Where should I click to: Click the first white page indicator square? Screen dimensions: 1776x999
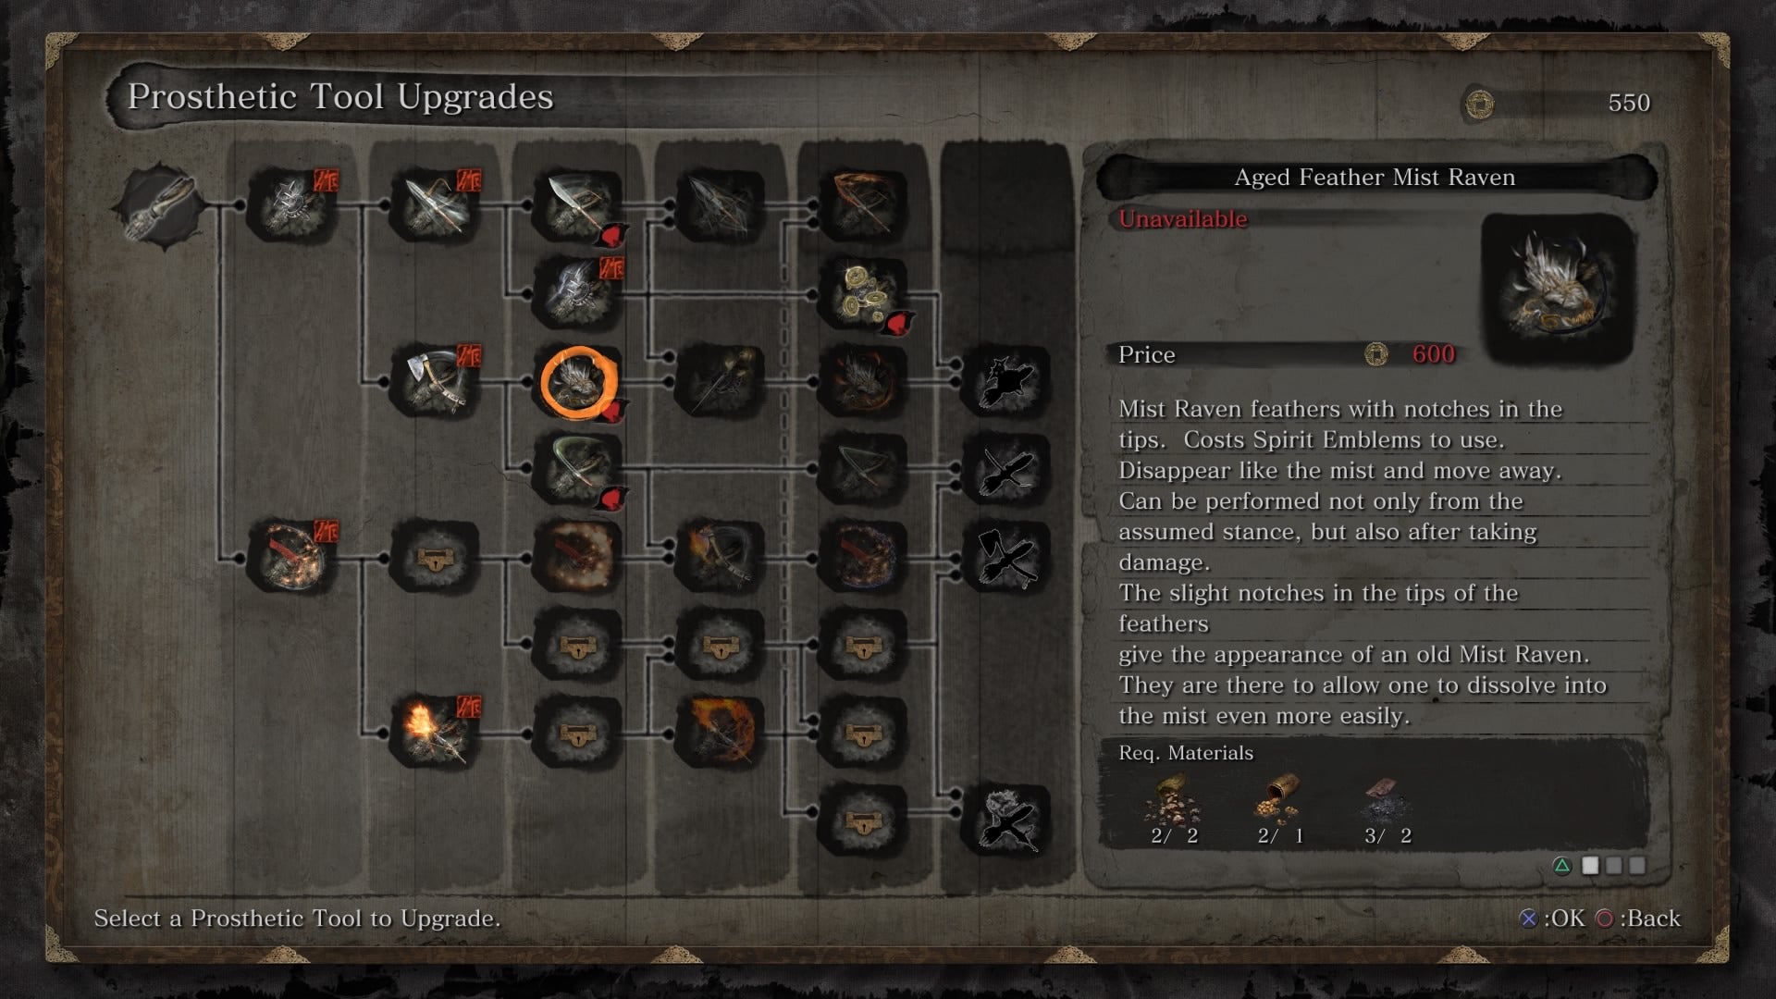click(x=1590, y=866)
